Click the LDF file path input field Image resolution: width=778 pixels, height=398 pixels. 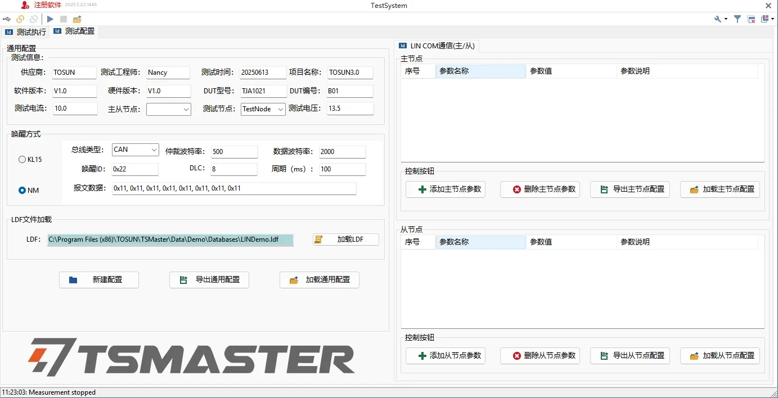(x=169, y=239)
